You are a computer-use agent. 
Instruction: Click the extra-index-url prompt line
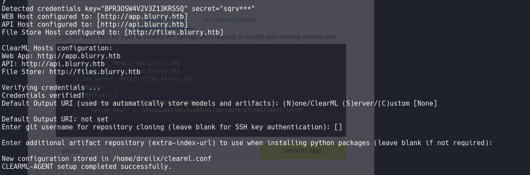(247, 143)
